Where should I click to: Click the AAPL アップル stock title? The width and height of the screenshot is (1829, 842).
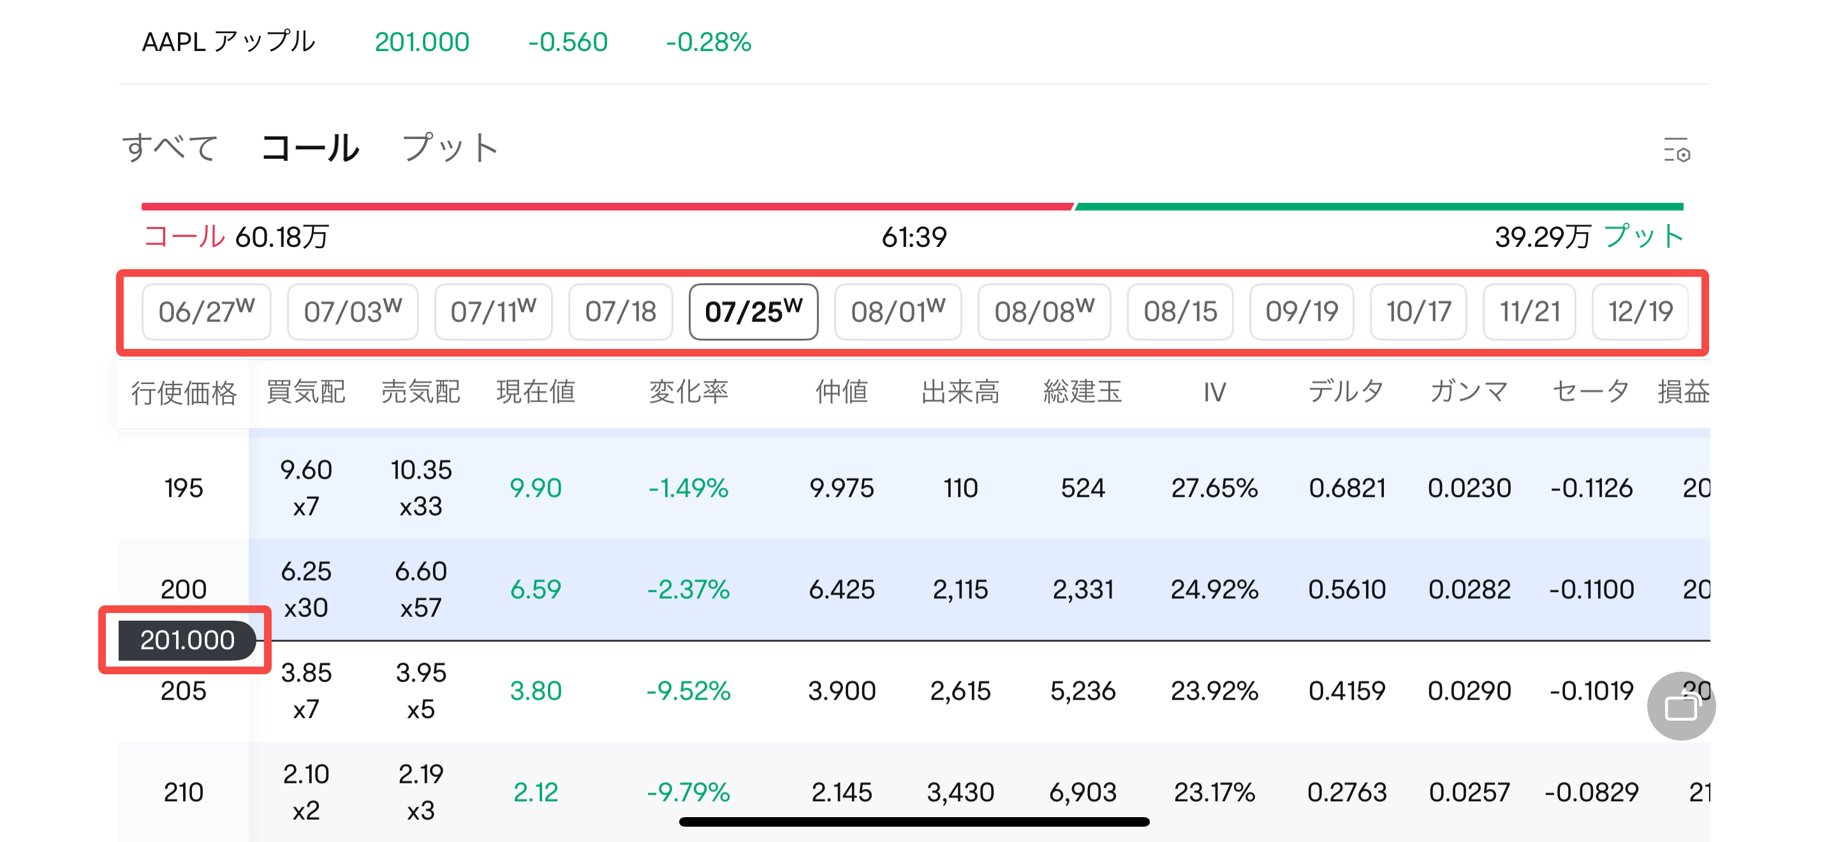tap(228, 42)
